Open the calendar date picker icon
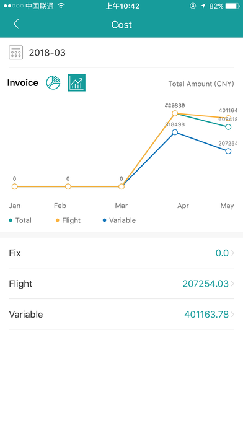The image size is (243, 431). (x=15, y=53)
